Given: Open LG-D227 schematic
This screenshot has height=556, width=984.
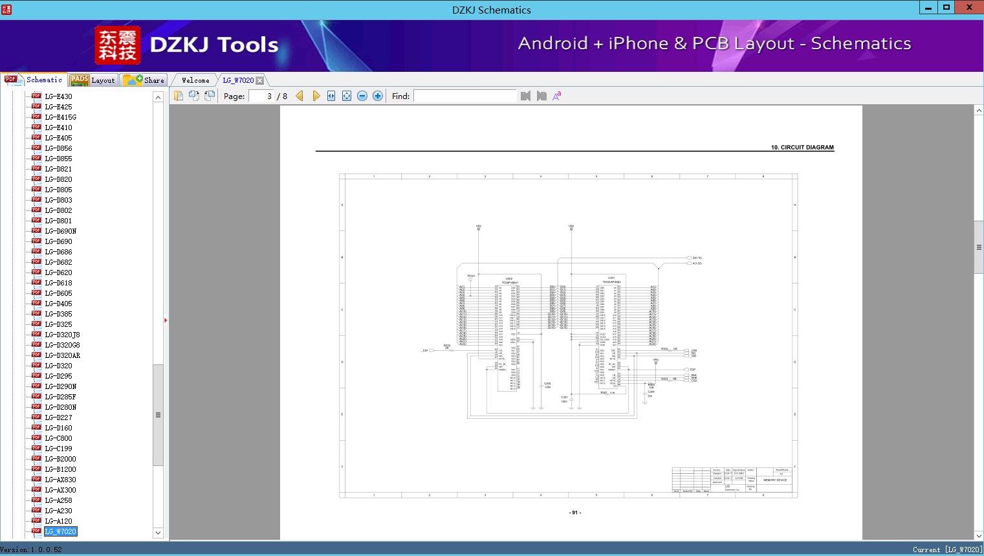Looking at the screenshot, I should coord(58,417).
